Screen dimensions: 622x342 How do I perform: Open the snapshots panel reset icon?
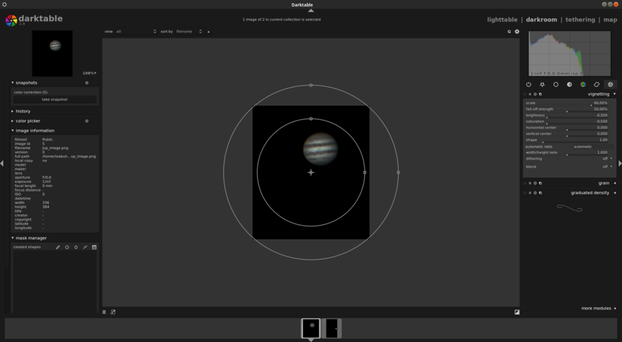(86, 83)
